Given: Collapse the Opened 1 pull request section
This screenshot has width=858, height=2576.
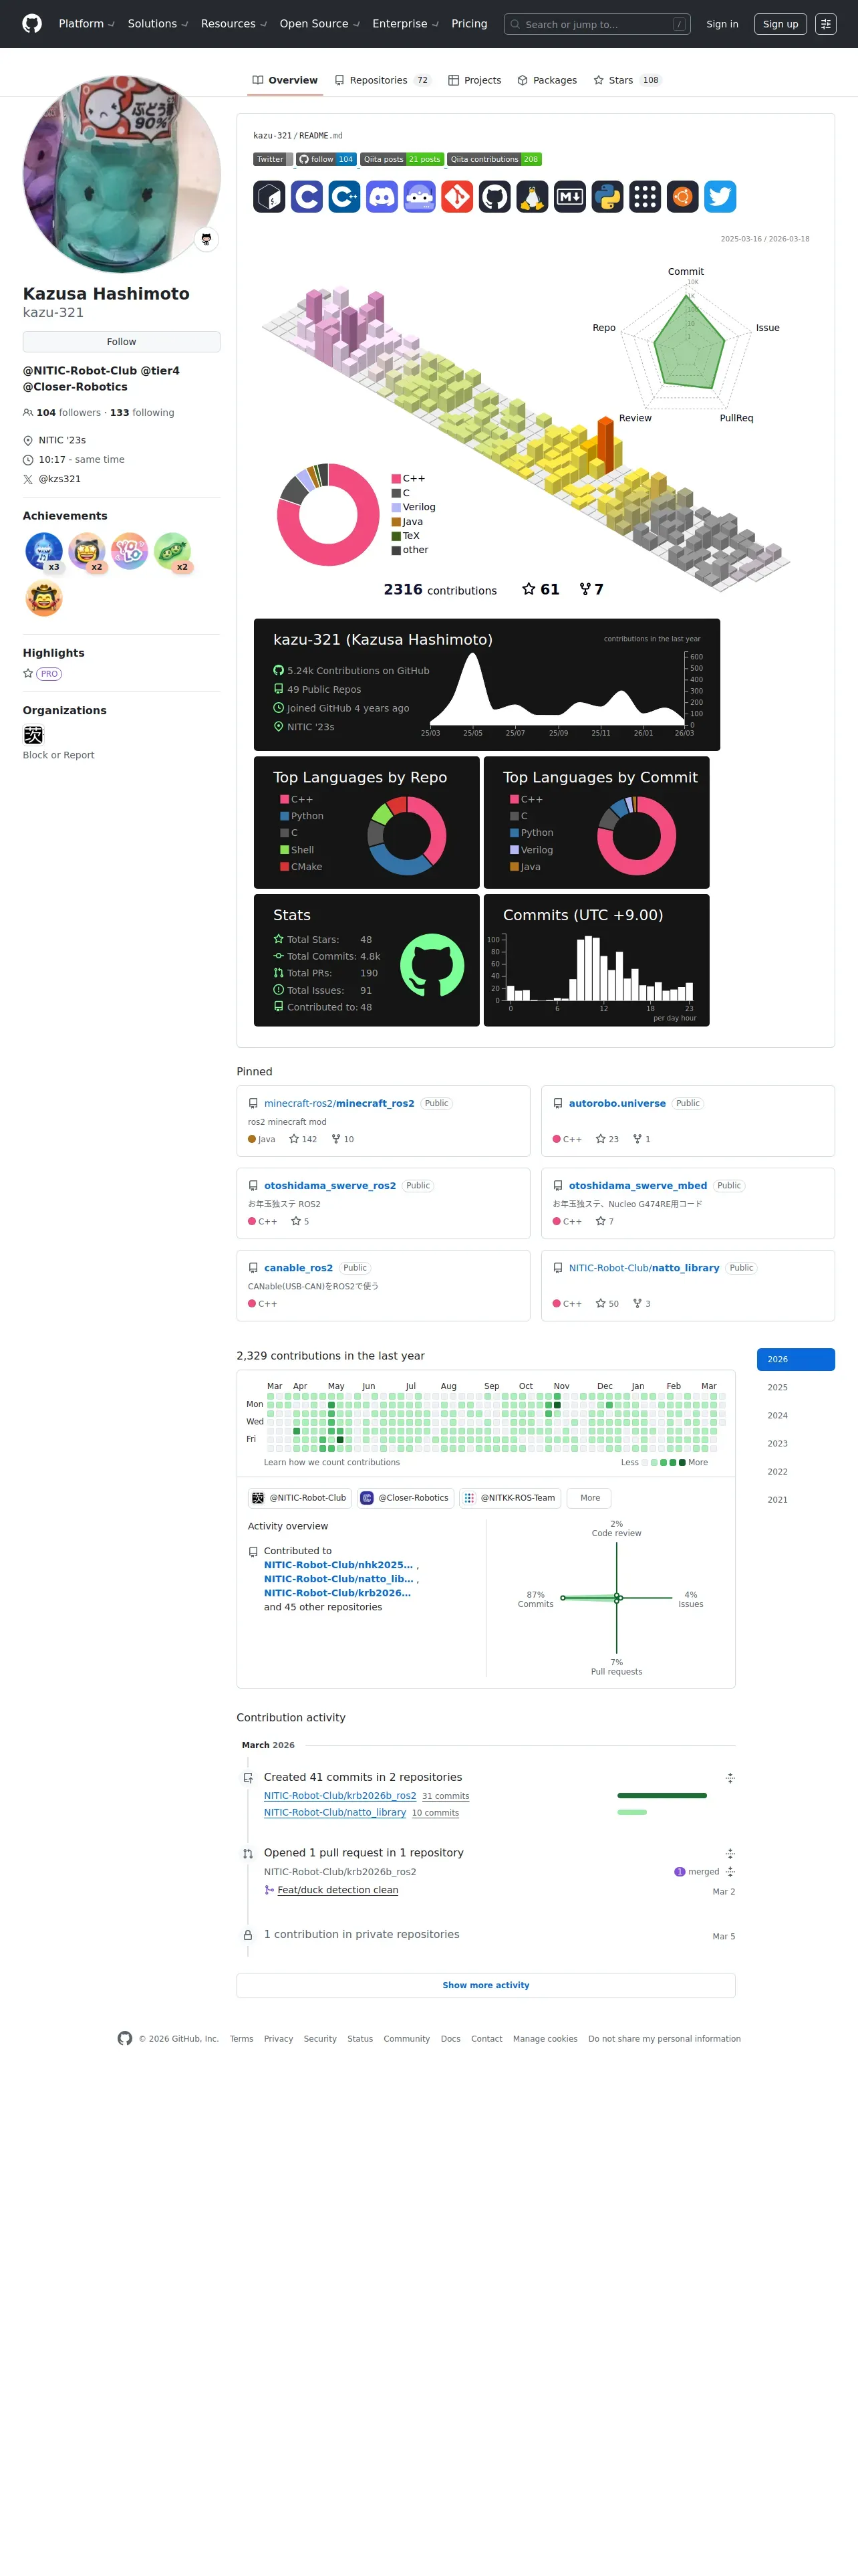Looking at the screenshot, I should (x=730, y=1853).
